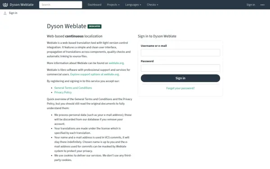Screen dimensions: 270x169
Task: Click the 'Your translations are made under the license' bullet
Action: click(87, 131)
